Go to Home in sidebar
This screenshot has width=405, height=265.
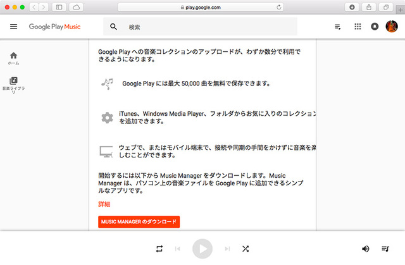(x=13, y=58)
